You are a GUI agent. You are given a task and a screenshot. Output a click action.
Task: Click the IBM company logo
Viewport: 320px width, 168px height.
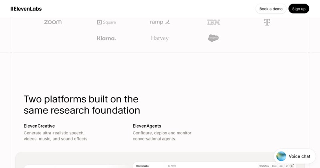pos(214,22)
